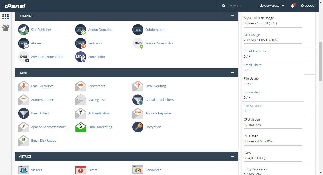Open the Disk Usage link
The width and height of the screenshot is (323, 175).
tap(252, 35)
